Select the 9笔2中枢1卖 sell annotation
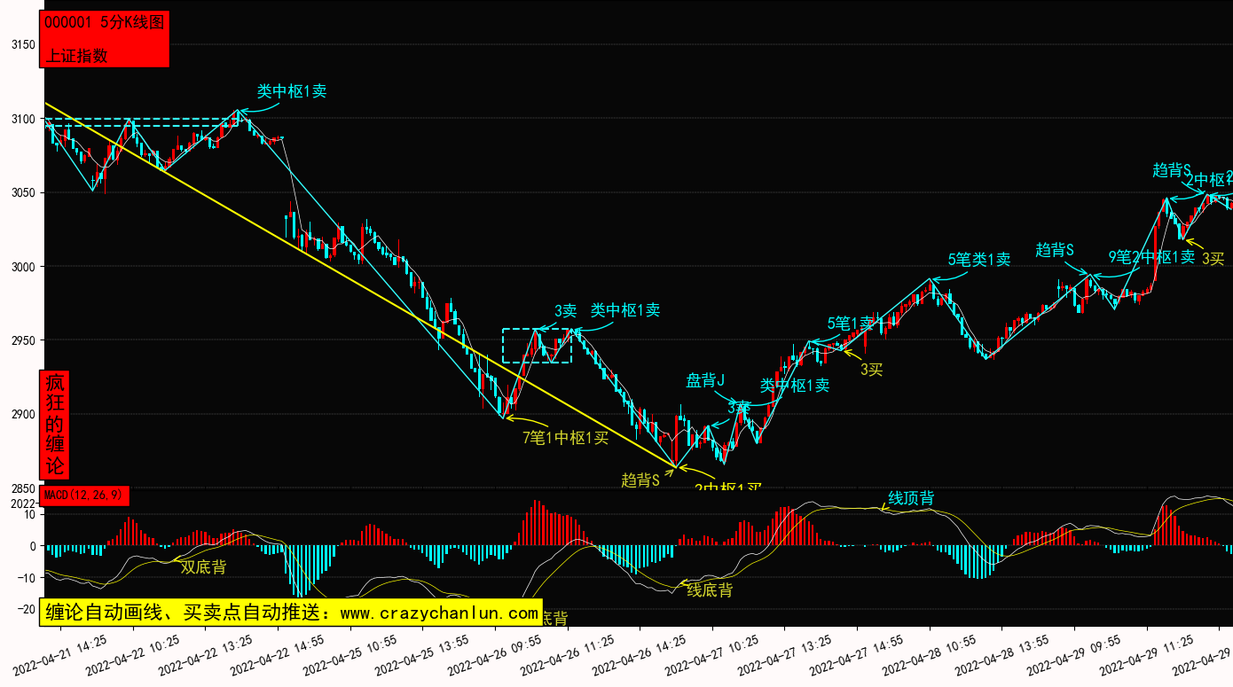1233x687 pixels. tap(1151, 257)
